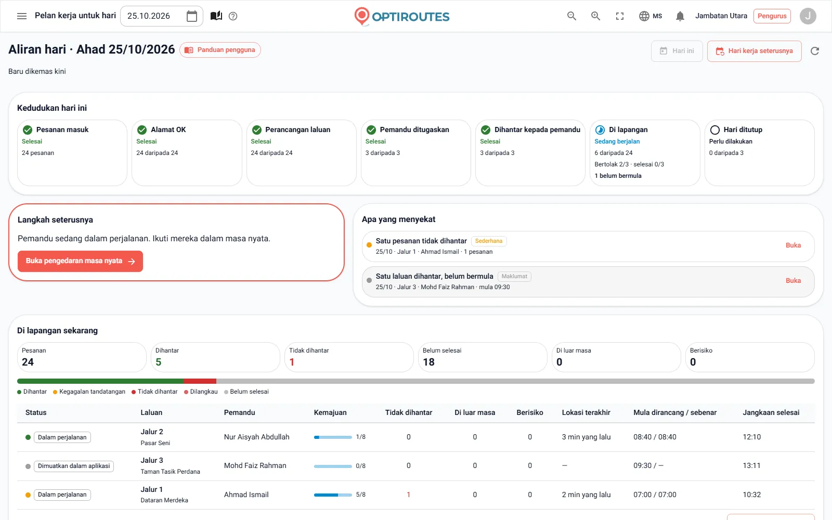This screenshot has height=520, width=832.
Task: Open user avatar J menu
Action: click(808, 16)
